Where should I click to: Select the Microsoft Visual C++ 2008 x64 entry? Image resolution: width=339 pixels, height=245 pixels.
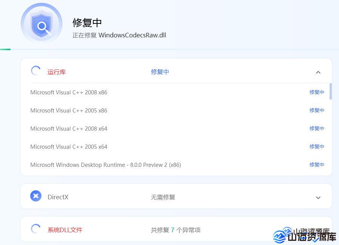(69, 128)
